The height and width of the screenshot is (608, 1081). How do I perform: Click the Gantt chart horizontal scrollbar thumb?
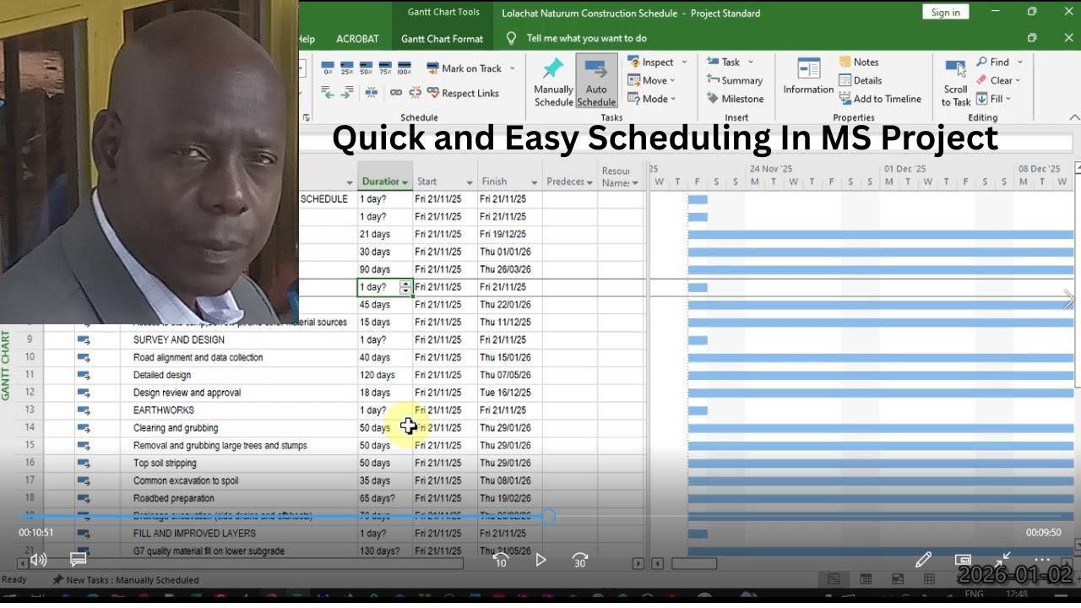click(694, 563)
